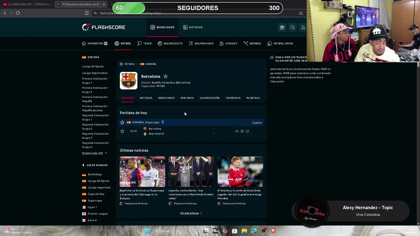Close the FC Barcelona browser tab

pyautogui.click(x=104, y=4)
